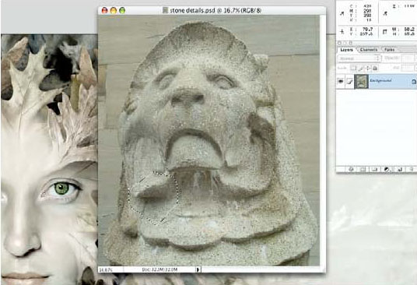
Task: Toggle lock transparent pixels option
Action: click(353, 68)
